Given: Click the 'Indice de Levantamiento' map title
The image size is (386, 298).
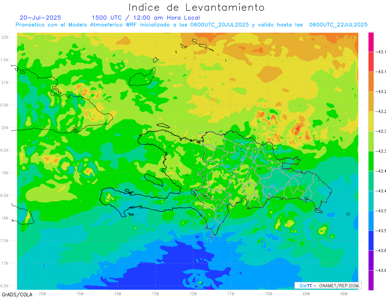Looking at the screenshot, I should coord(197,7).
